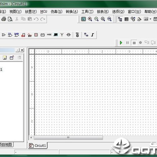Open the 帮助(H) menu
This screenshot has height=157, width=157.
[150, 12]
